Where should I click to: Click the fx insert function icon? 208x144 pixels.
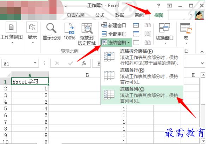pyautogui.click(x=84, y=63)
